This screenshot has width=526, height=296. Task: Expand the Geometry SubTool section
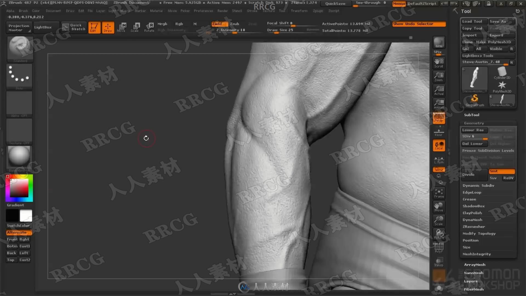(x=474, y=123)
